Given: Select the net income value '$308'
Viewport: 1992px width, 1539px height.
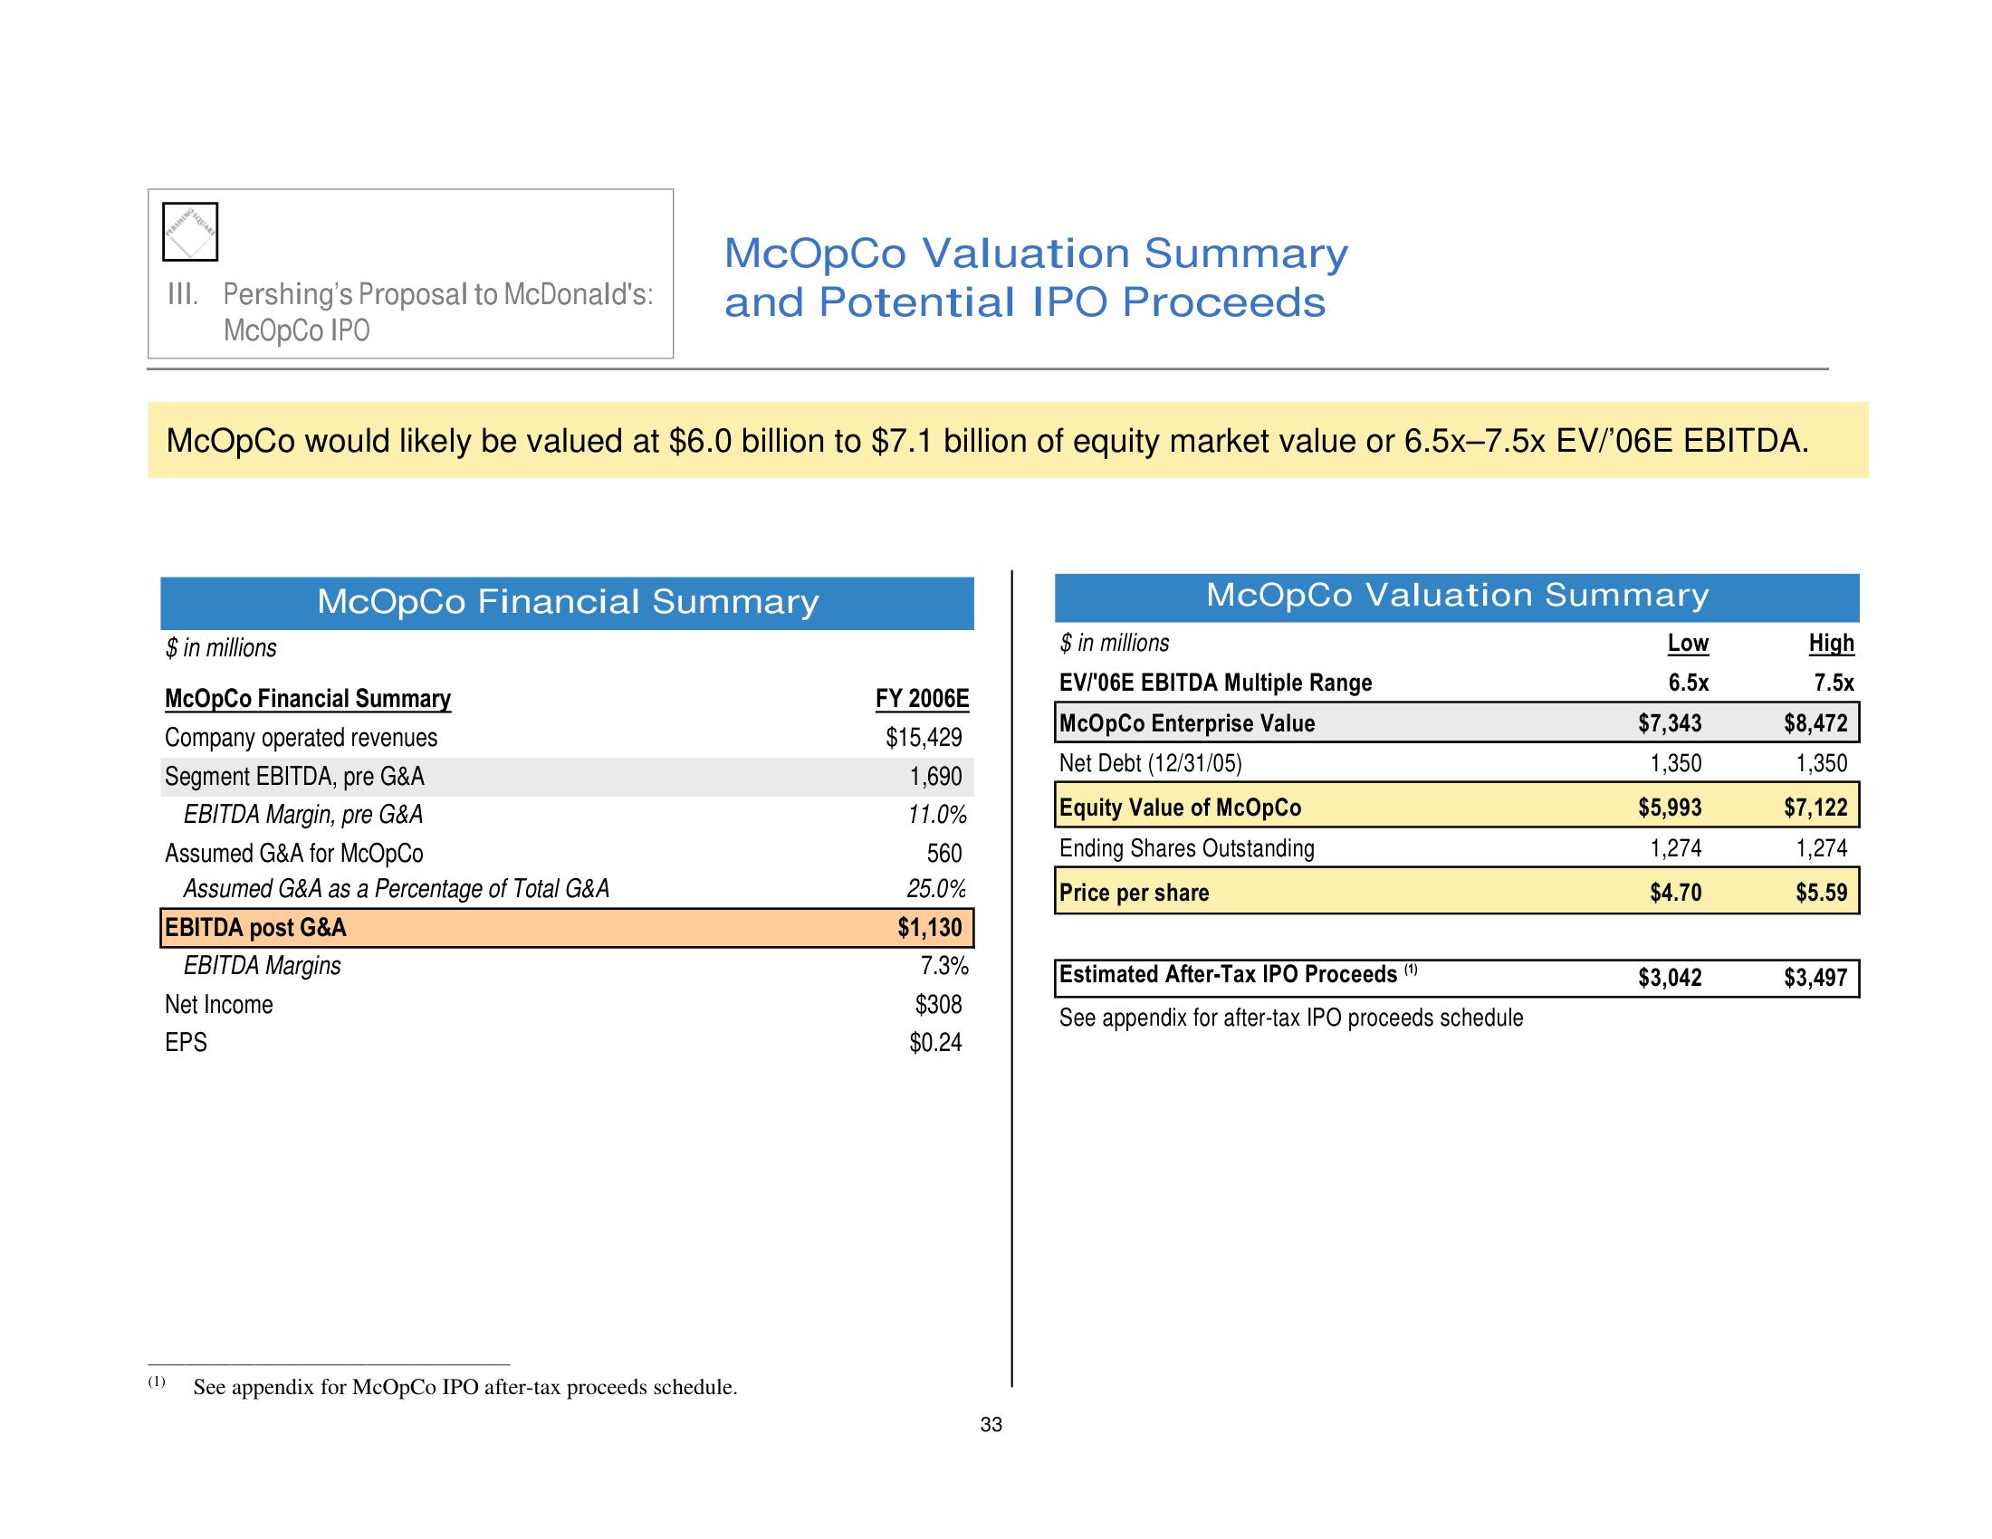Looking at the screenshot, I should point(939,1005).
